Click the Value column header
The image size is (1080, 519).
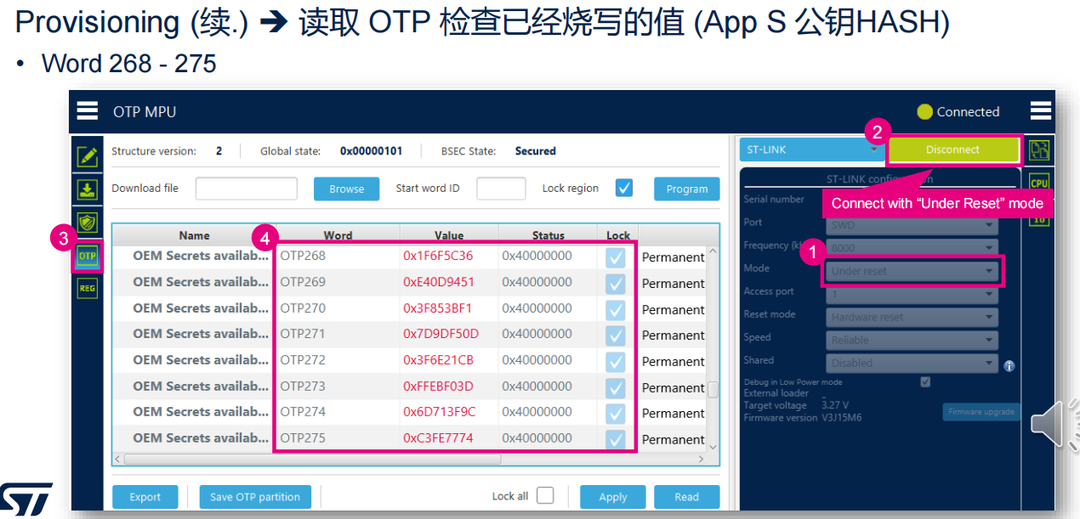click(x=449, y=235)
